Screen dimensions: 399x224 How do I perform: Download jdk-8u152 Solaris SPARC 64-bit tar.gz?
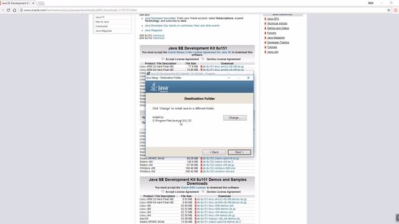[221, 159]
